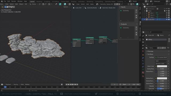Open the Material properties tab icon
Viewport: 171px width, 96px height.
pyautogui.click(x=143, y=73)
